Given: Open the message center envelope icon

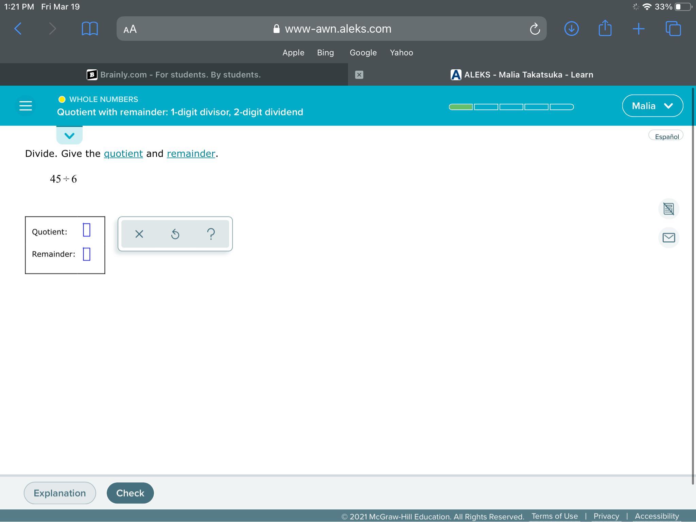Looking at the screenshot, I should click(668, 238).
